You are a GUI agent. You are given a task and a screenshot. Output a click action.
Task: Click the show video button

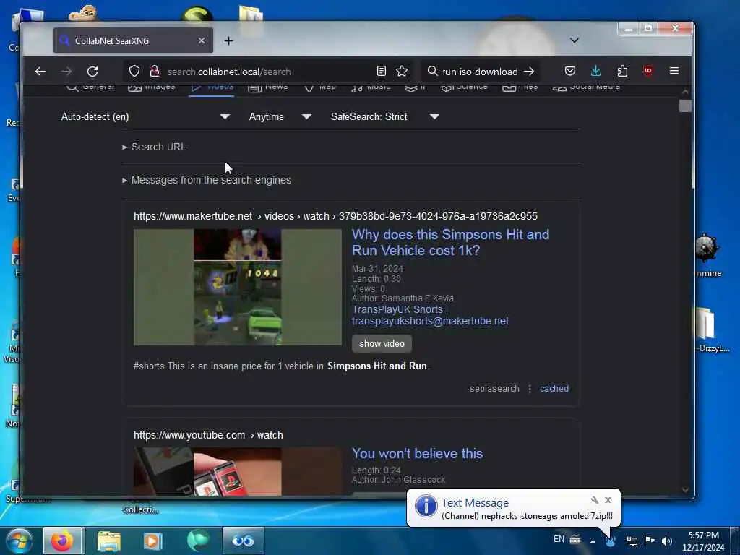pos(382,343)
